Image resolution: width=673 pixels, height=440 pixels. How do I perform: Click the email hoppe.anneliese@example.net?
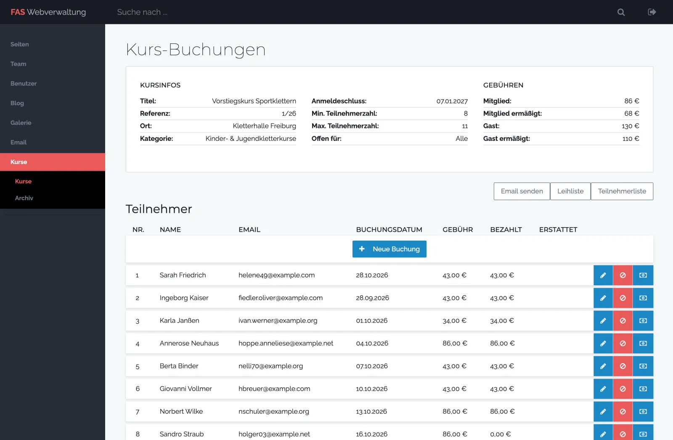[x=286, y=343]
